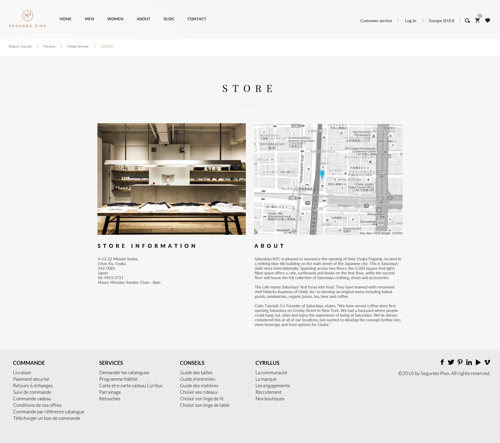This screenshot has height=443, width=500.
Task: Open Demander les catalogues link
Action: pyautogui.click(x=124, y=373)
